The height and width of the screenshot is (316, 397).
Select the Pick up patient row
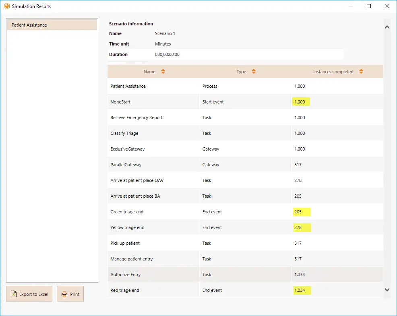point(245,243)
